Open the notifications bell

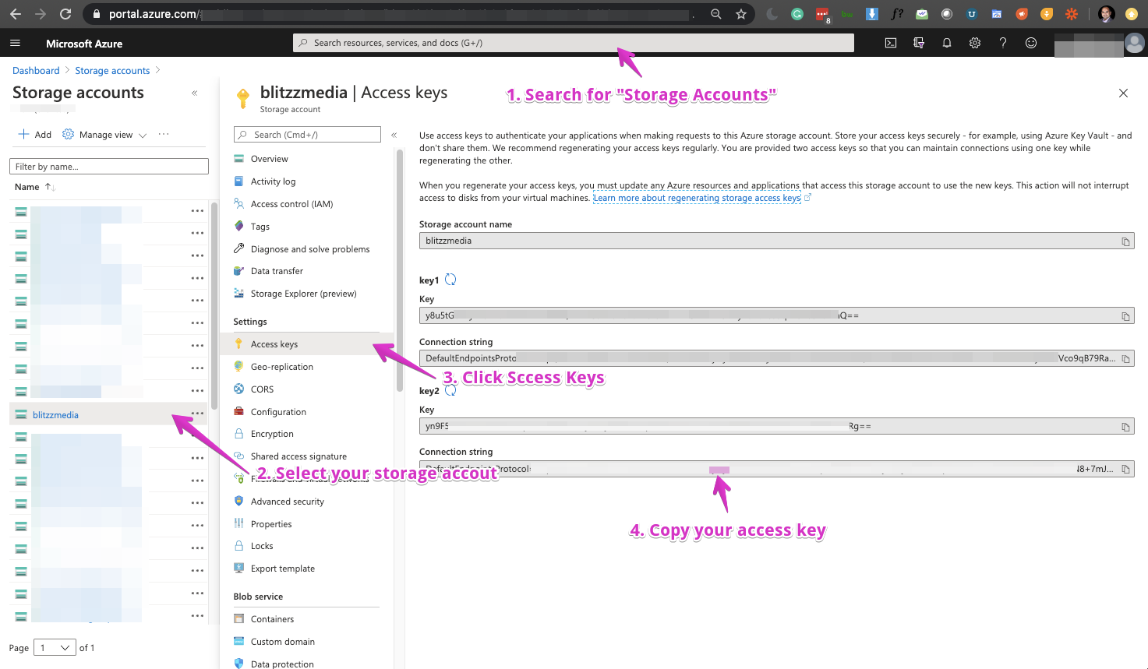point(947,43)
